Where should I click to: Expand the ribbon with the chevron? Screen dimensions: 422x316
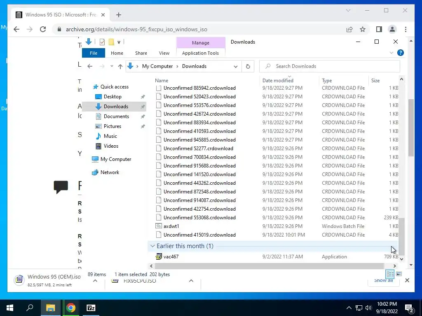392,53
